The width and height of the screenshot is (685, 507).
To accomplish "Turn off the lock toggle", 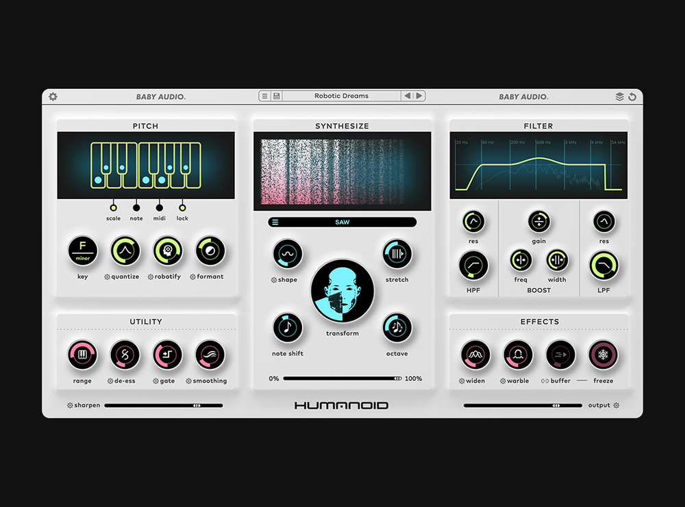I will [182, 207].
